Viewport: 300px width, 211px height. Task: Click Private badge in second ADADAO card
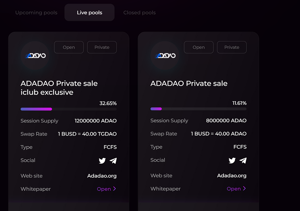[232, 47]
